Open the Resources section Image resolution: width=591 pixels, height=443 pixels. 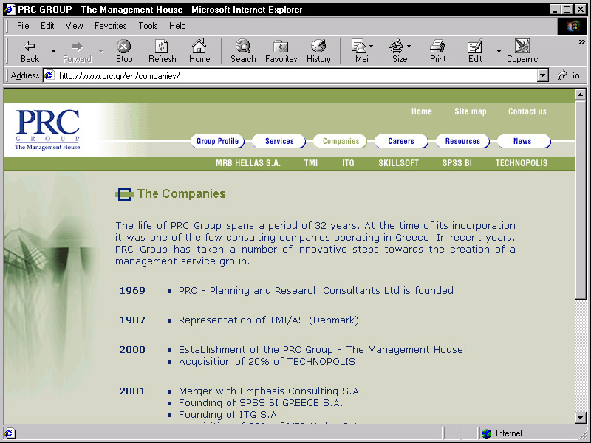tap(462, 141)
